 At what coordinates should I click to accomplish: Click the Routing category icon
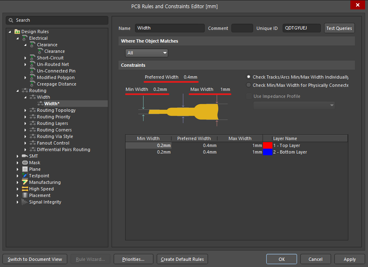pyautogui.click(x=25, y=91)
